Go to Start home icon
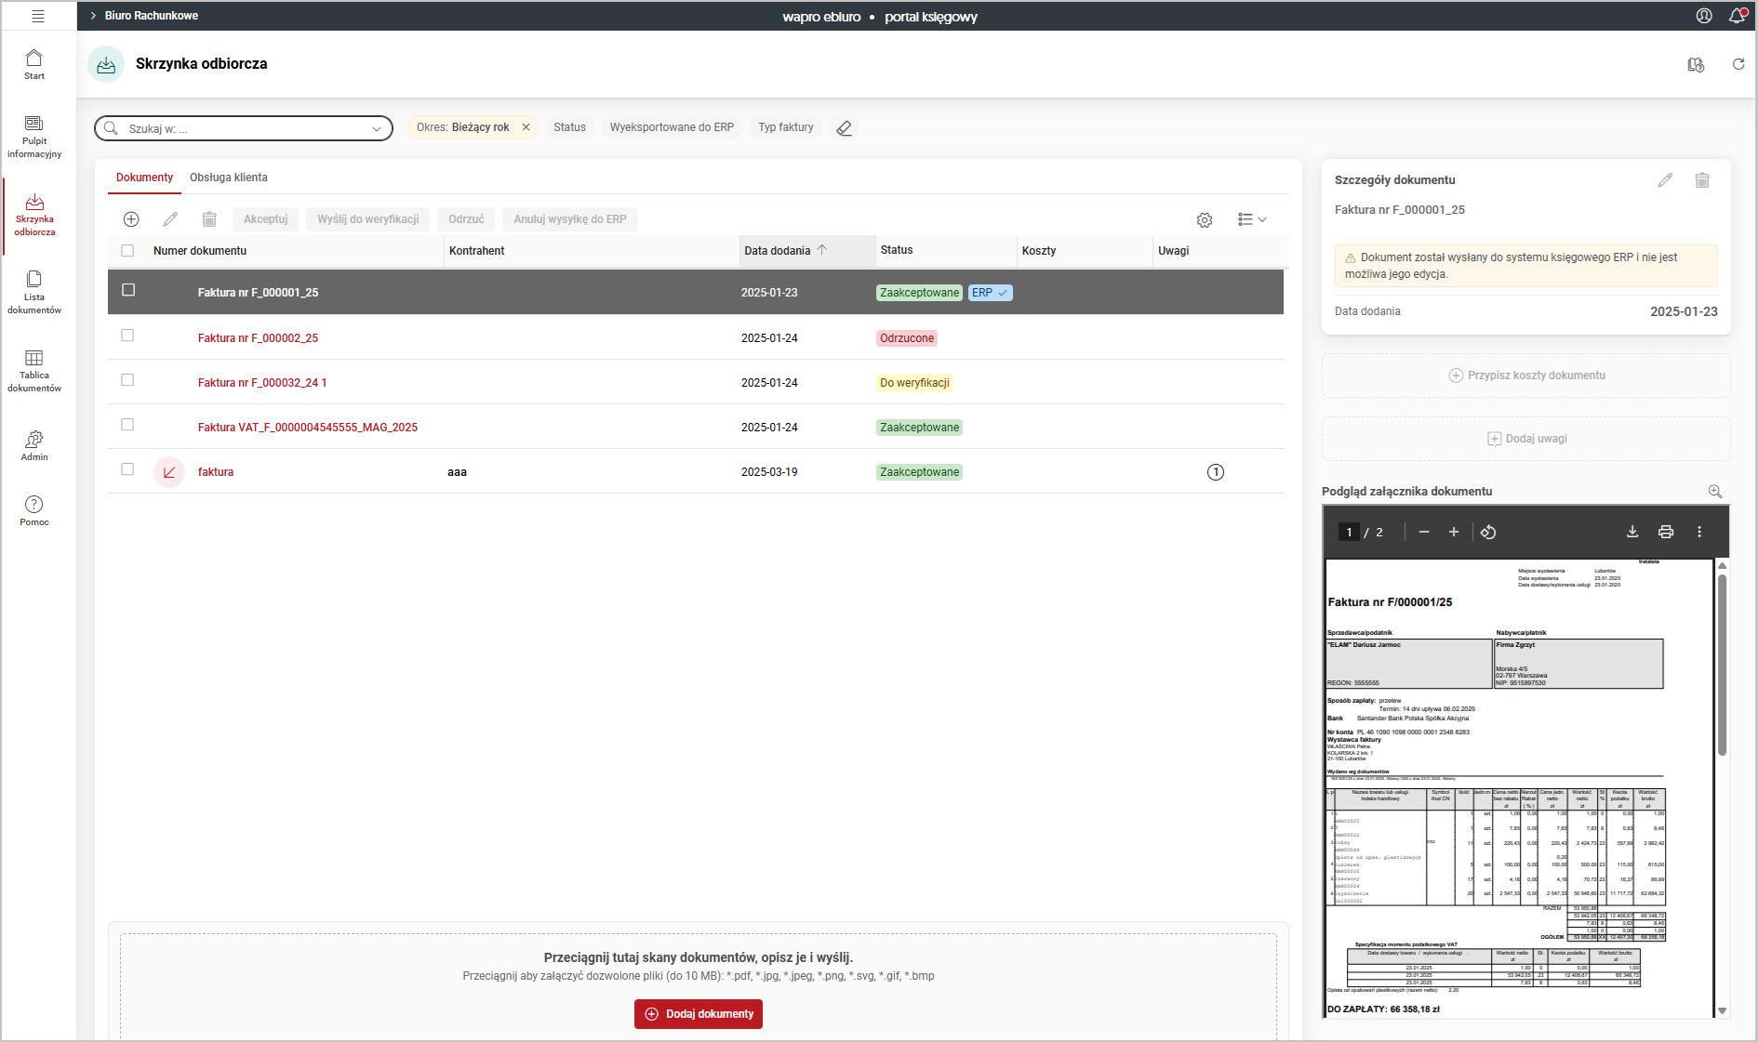Screen dimensions: 1758x1042 point(34,64)
